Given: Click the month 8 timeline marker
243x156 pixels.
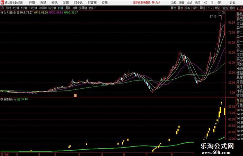Looking at the screenshot, I should (x=172, y=154).
